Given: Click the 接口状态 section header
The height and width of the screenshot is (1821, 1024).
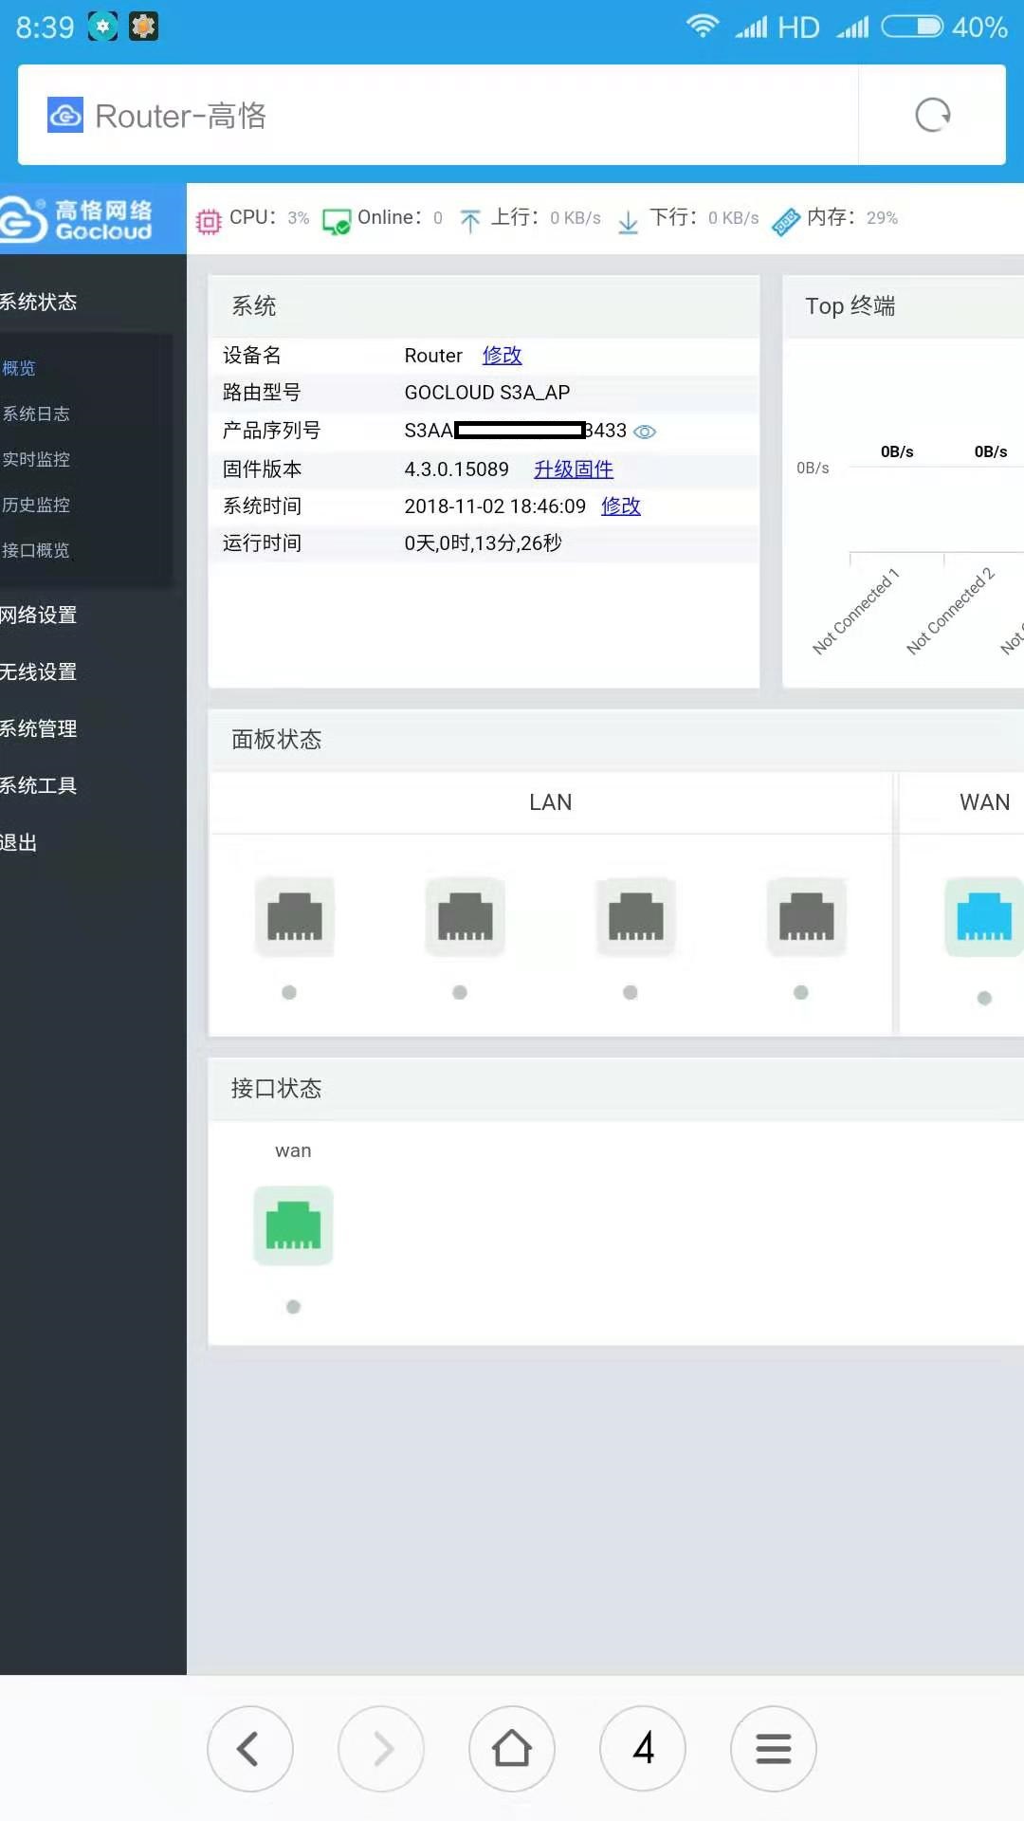Looking at the screenshot, I should tap(615, 1089).
